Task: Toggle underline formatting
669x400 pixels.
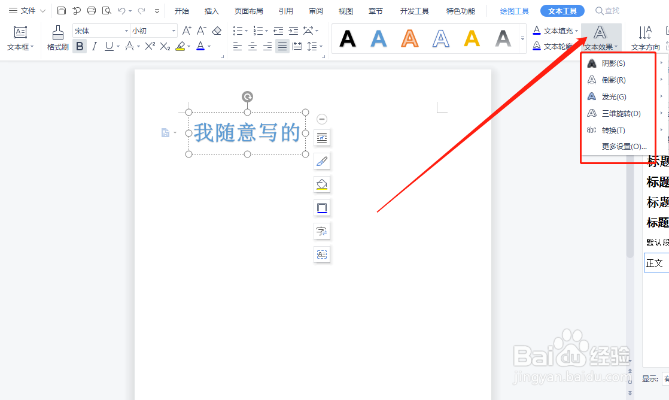Action: 108,46
